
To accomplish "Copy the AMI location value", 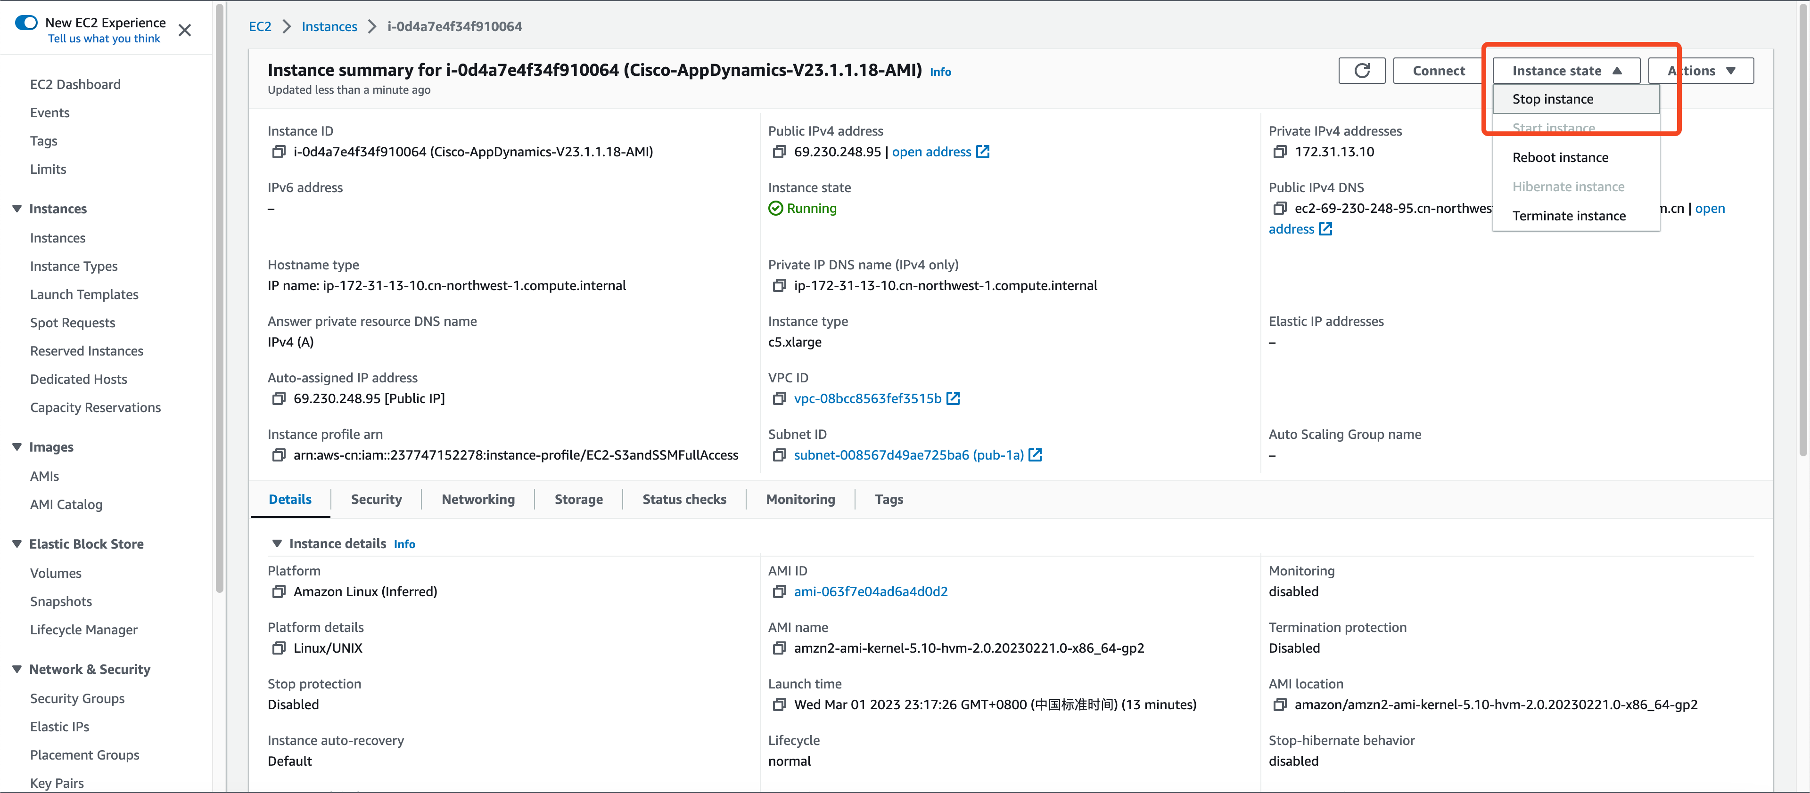I will click(x=1280, y=704).
